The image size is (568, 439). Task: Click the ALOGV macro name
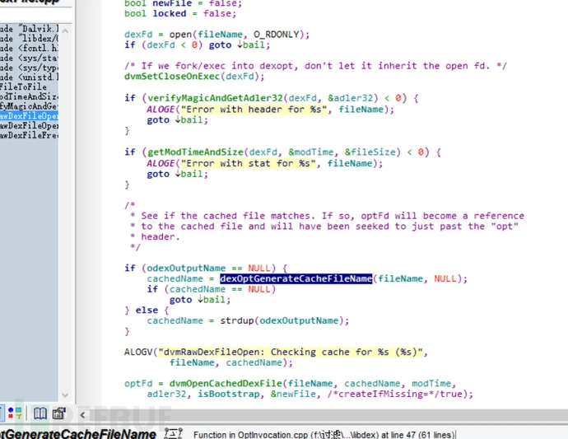click(x=138, y=353)
